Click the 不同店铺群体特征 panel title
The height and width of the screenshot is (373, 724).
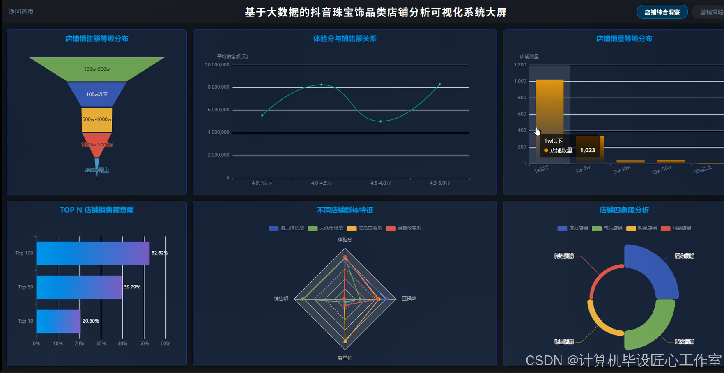coord(345,210)
